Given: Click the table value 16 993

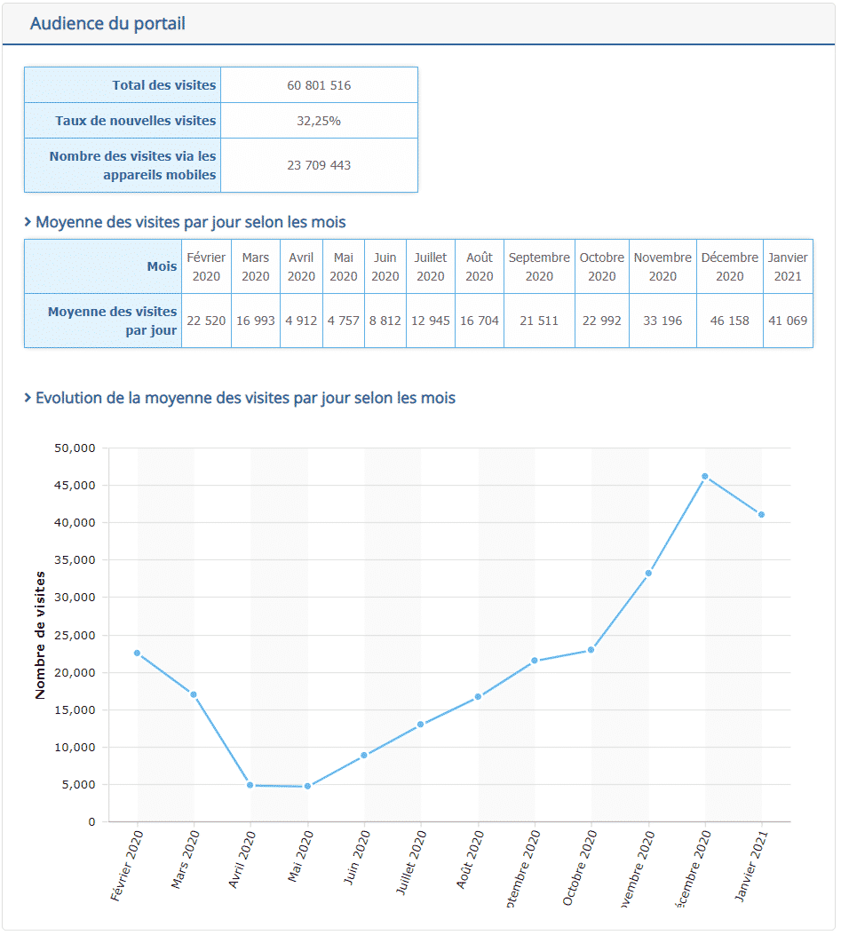Looking at the screenshot, I should tap(256, 321).
